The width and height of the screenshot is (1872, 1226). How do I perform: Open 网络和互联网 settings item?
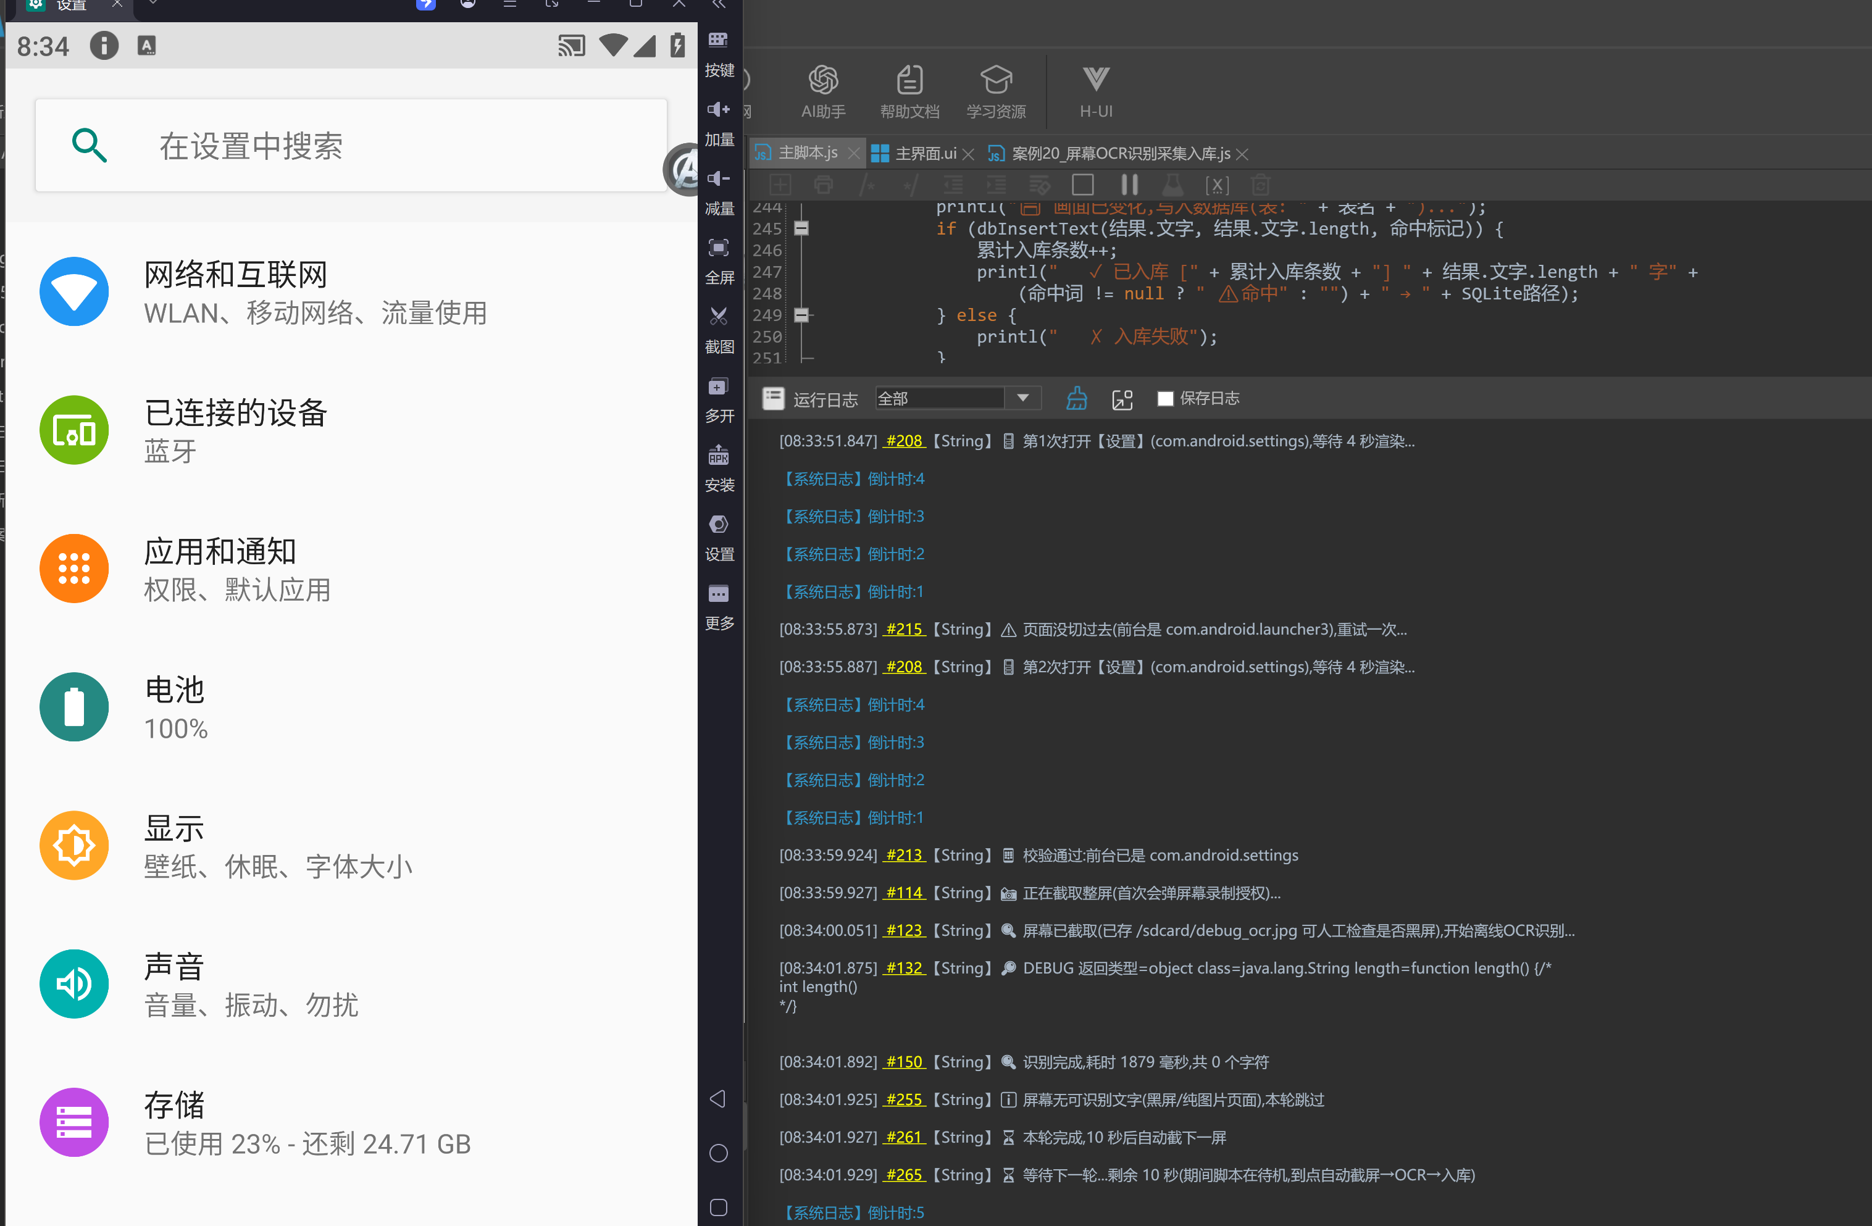[351, 292]
